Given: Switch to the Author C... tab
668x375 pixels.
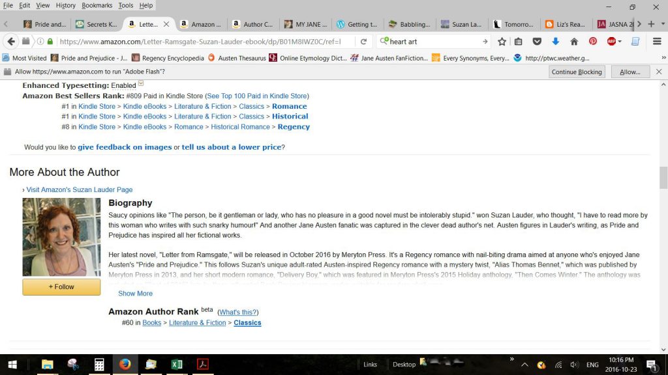Looking at the screenshot, I should 253,24.
